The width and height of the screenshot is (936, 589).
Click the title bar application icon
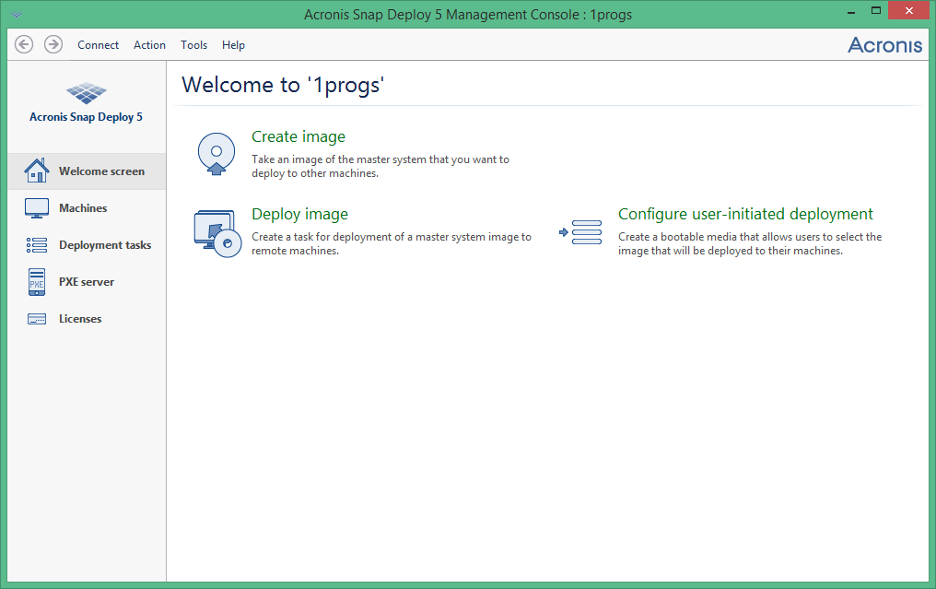pyautogui.click(x=17, y=15)
